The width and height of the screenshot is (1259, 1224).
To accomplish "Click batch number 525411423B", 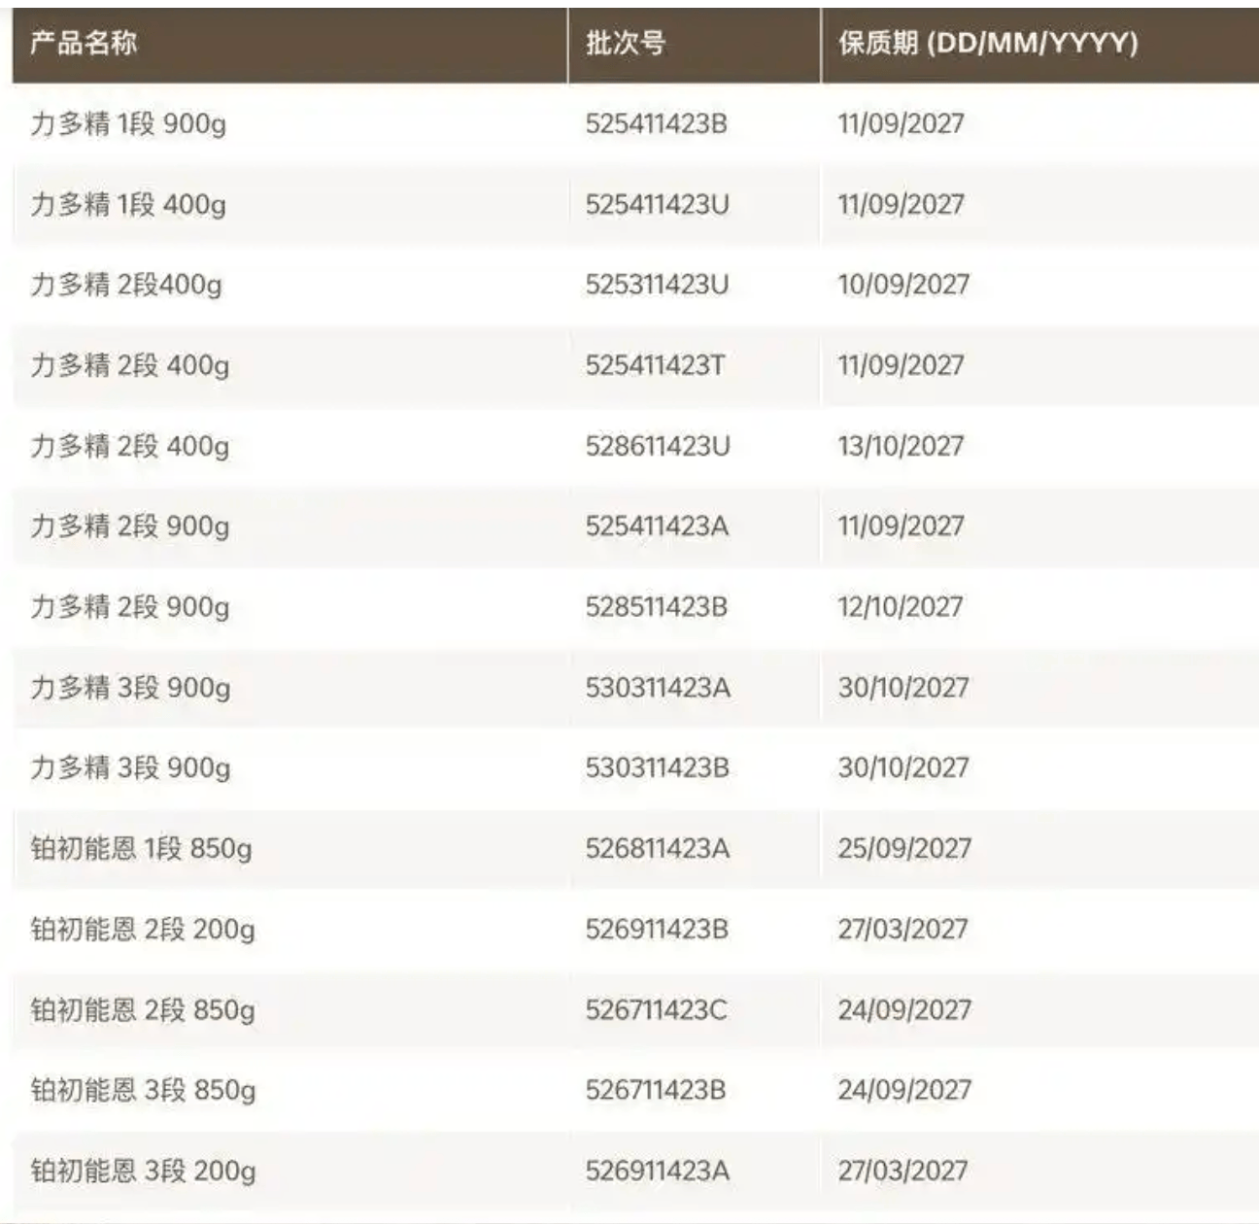I will click(656, 124).
